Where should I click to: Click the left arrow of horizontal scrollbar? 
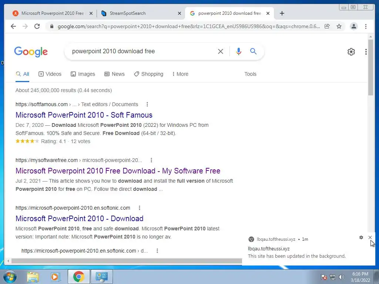point(8,261)
